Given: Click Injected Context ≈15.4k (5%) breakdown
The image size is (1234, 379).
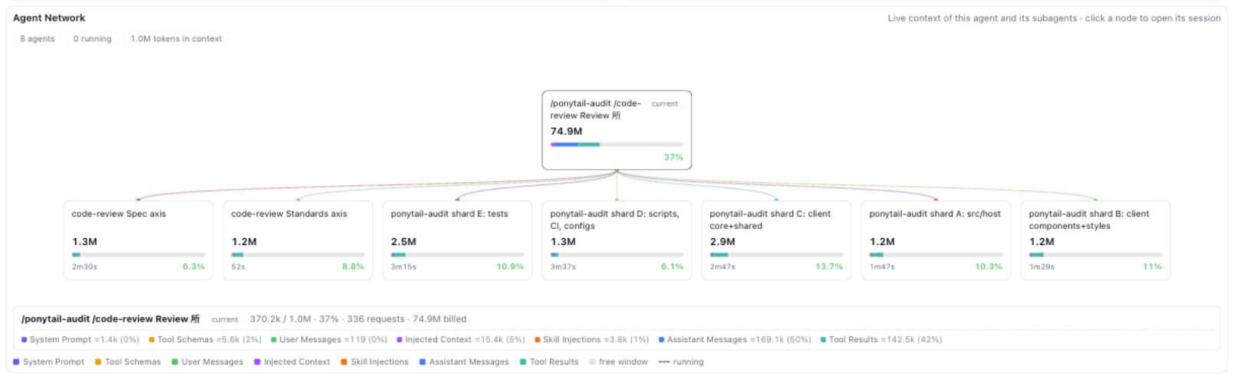Looking at the screenshot, I should 460,340.
